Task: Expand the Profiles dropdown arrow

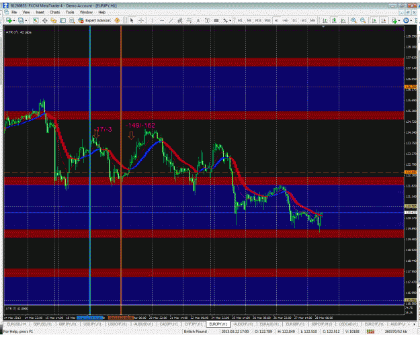Action: point(26,21)
